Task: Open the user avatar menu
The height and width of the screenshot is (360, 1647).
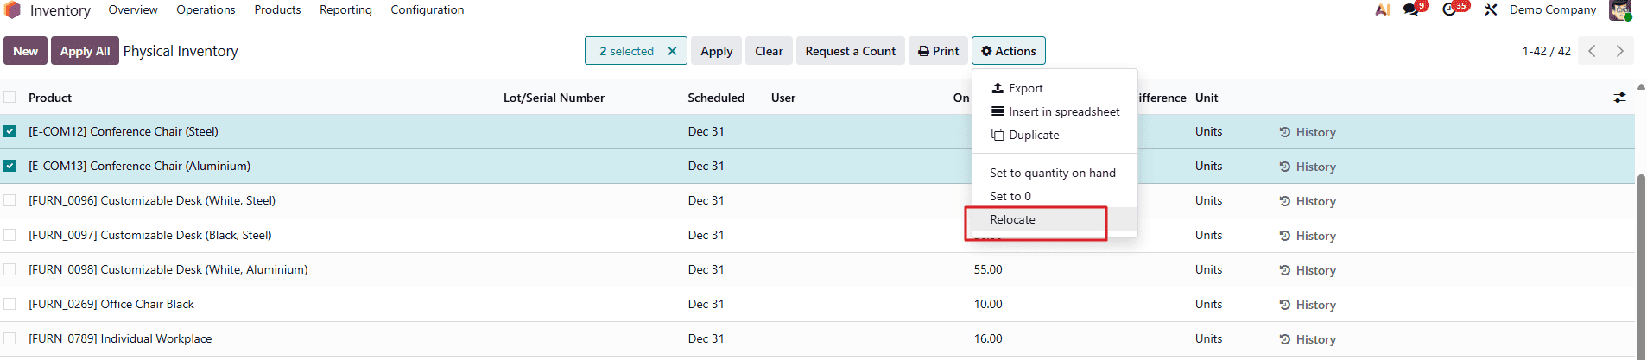Action: coord(1620,10)
